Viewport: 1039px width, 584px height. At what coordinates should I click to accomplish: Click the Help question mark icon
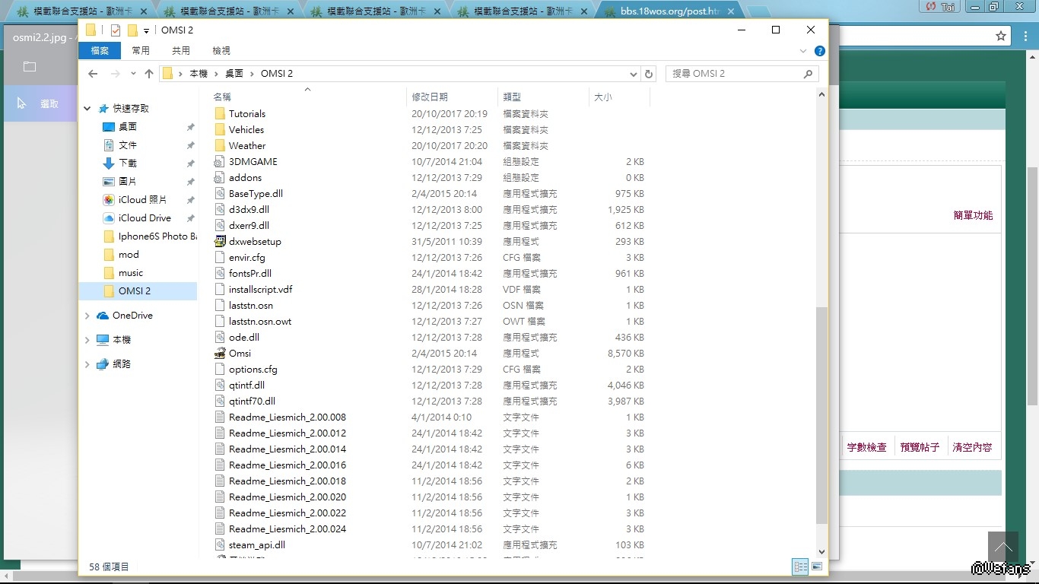pos(819,51)
